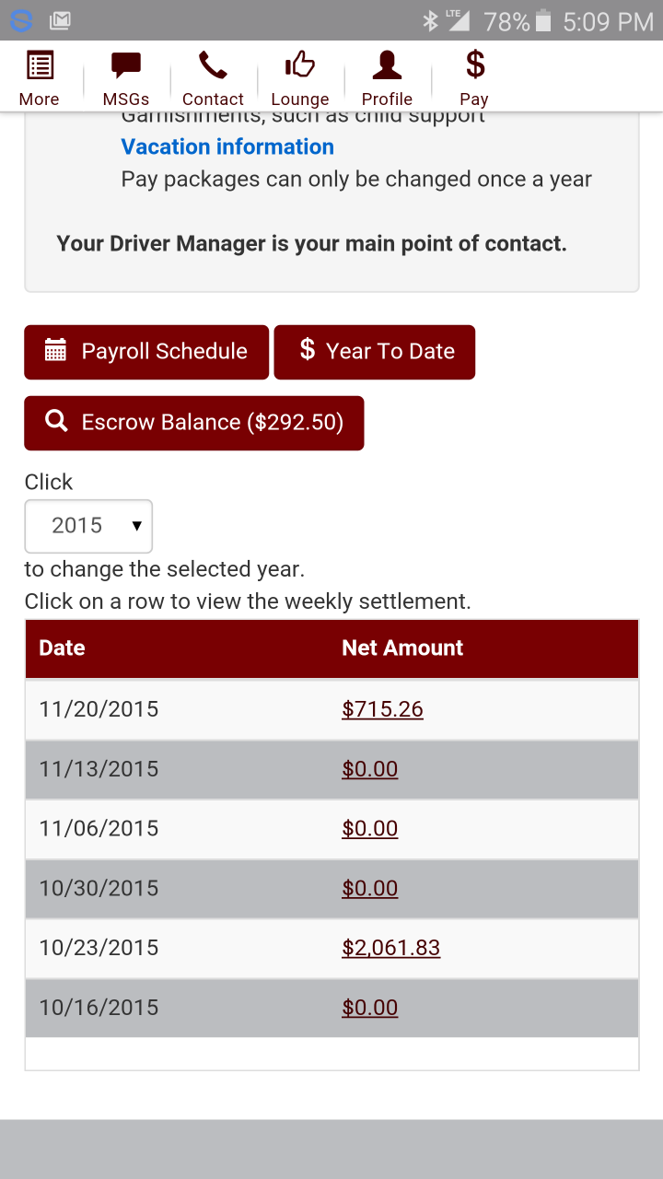The height and width of the screenshot is (1179, 663).
Task: Open the $715.26 net amount link
Action: pos(382,709)
